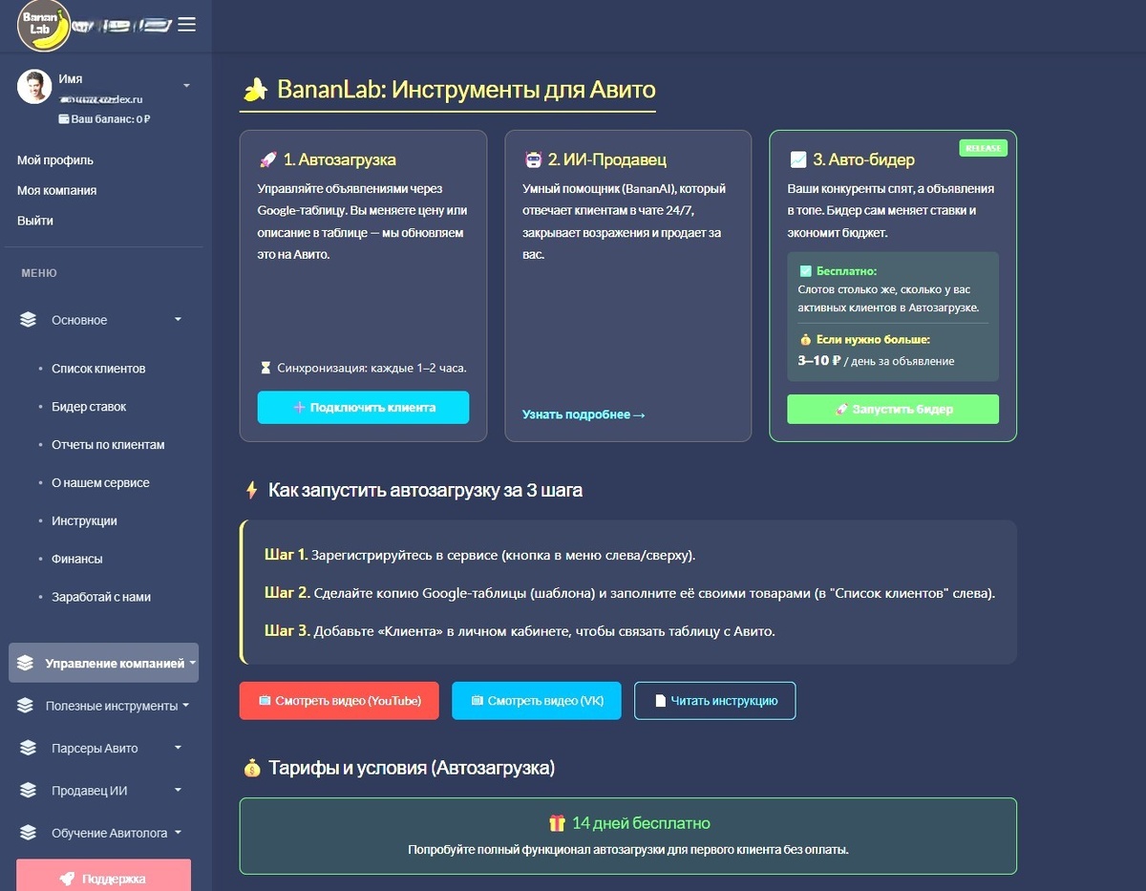
Task: Click the МЕНЮ section label
Action: [x=39, y=273]
